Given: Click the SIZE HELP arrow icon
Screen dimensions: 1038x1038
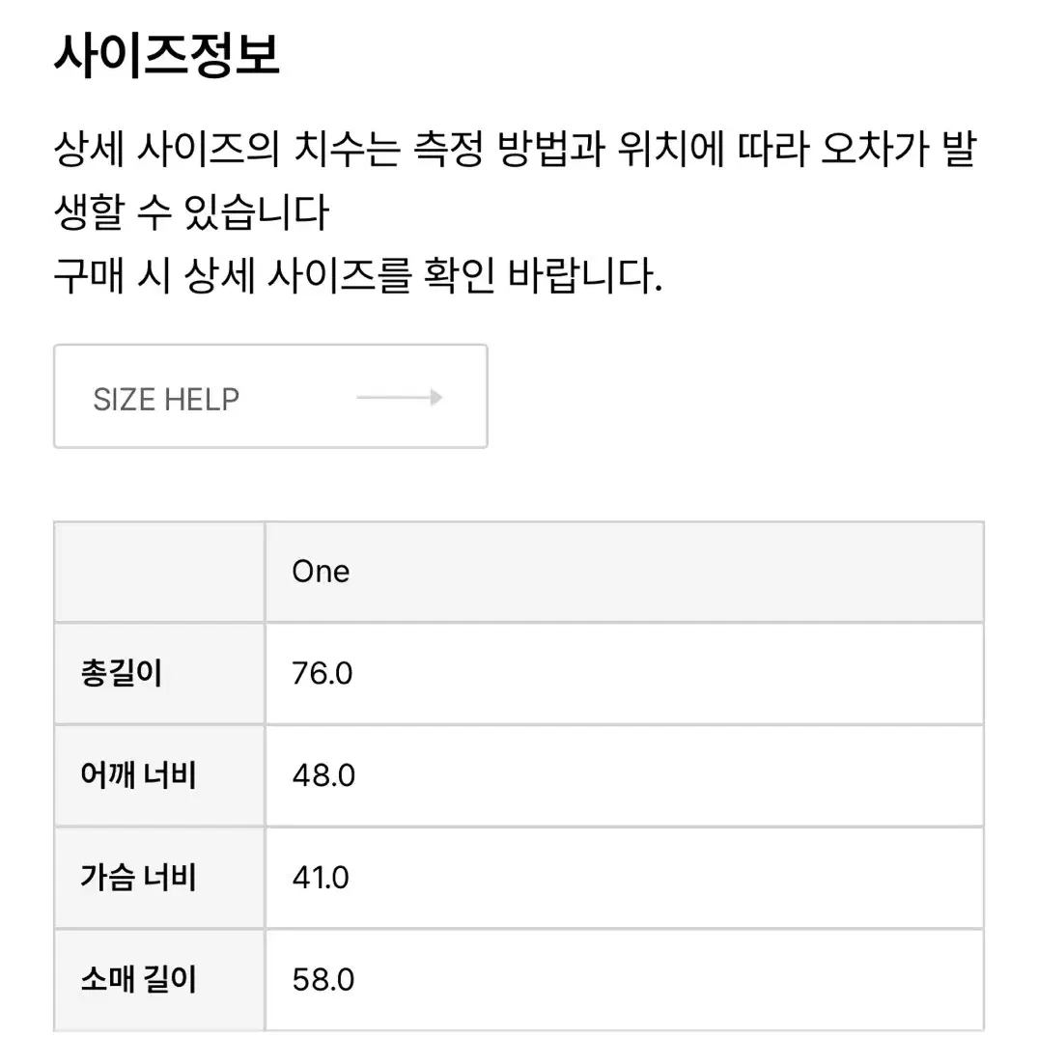Looking at the screenshot, I should pos(399,397).
